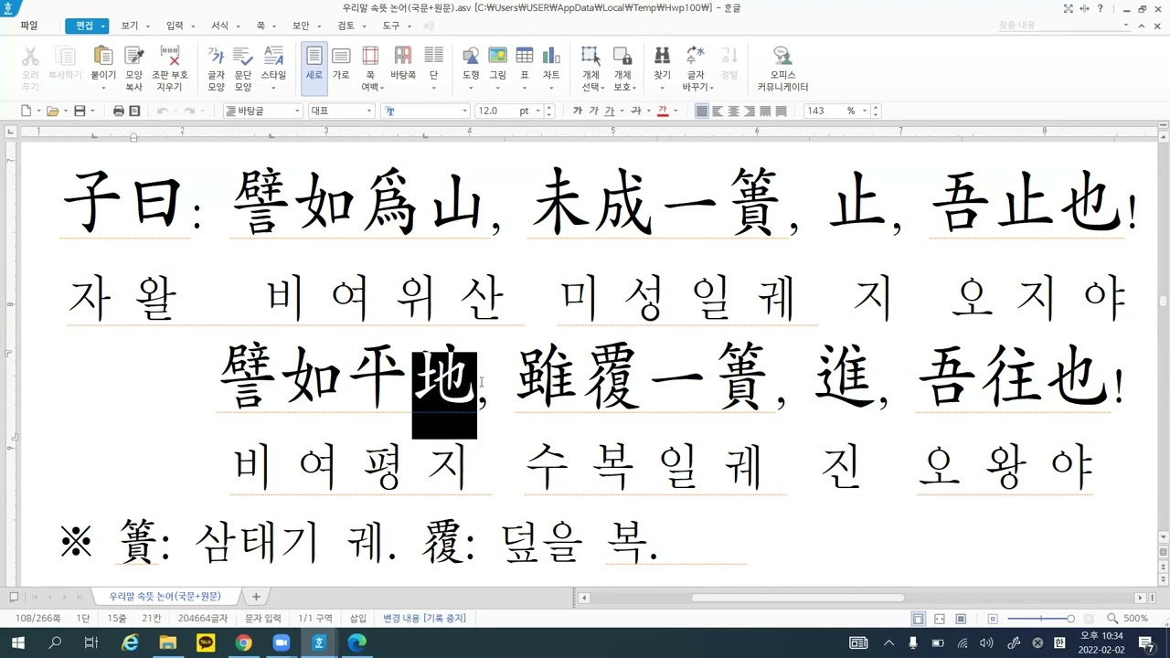Screen dimensions: 1170x658
Task: Select 우리말 속뜻 논어(국문+원문) document tab
Action: coord(165,597)
